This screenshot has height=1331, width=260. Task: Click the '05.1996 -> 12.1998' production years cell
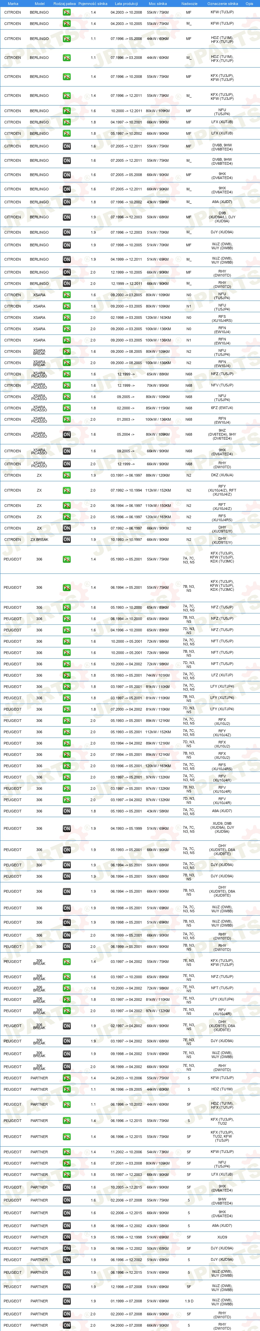tap(126, 1237)
